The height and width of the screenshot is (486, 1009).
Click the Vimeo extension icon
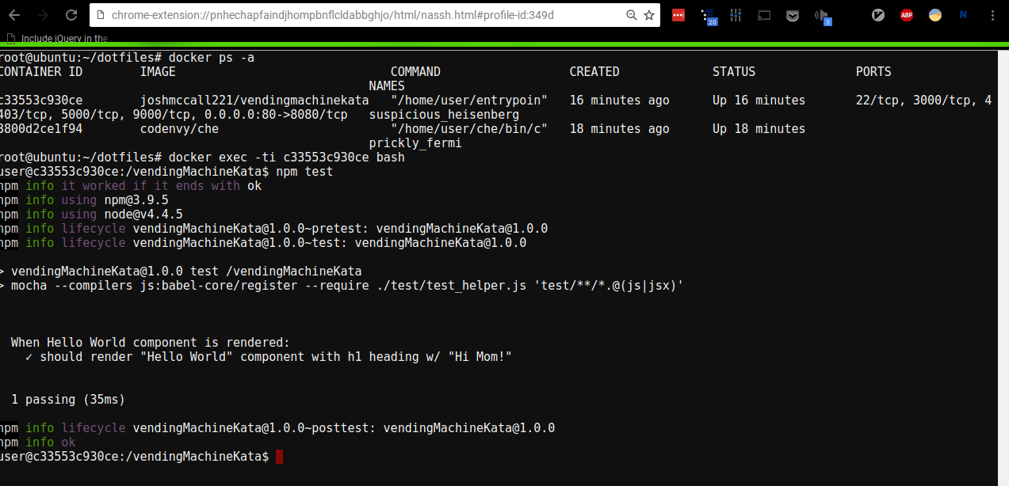877,15
